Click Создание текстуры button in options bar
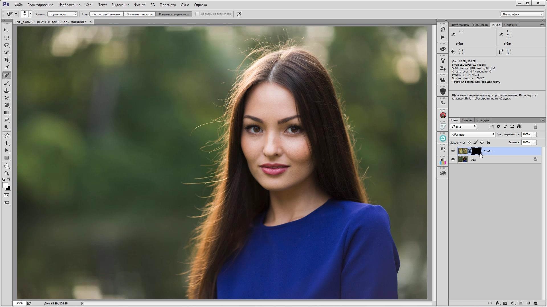This screenshot has height=307, width=547. click(x=139, y=14)
